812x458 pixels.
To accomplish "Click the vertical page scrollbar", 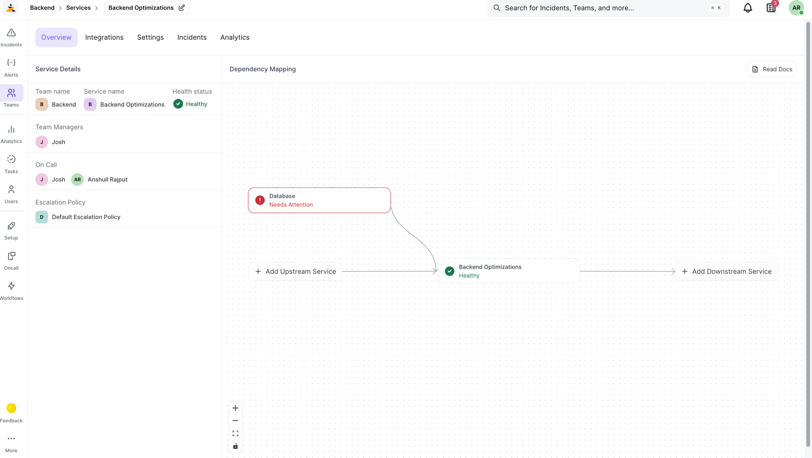I will pos(808,235).
